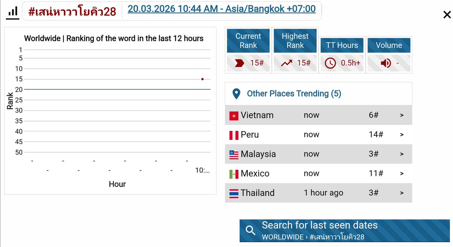Viewport: 453px width, 247px height.
Task: Click the Peru flag icon
Action: pyautogui.click(x=234, y=135)
